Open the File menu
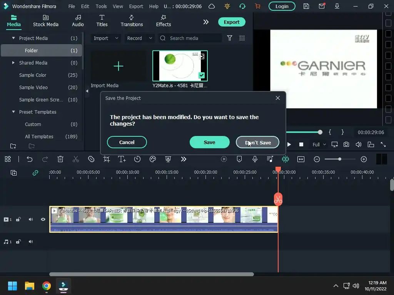This screenshot has width=394, height=295. (x=72, y=6)
